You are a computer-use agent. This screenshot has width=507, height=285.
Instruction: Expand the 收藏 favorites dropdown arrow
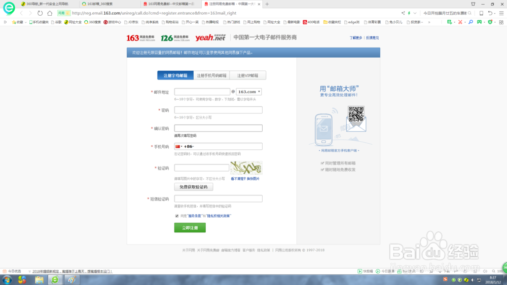(x=25, y=22)
